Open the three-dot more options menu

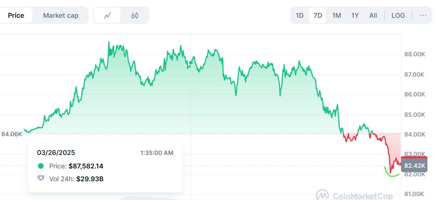[423, 15]
